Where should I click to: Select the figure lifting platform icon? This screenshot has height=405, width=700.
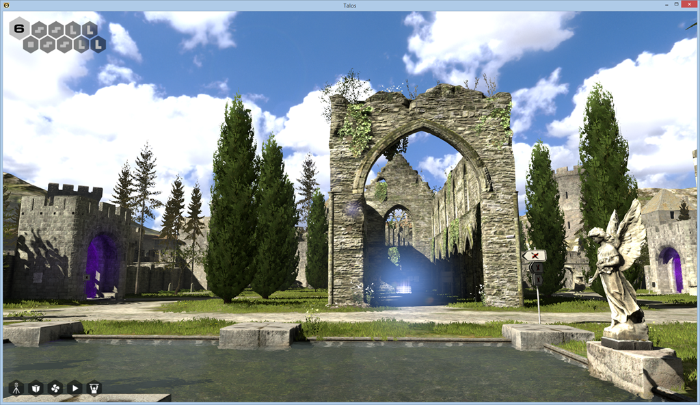[94, 388]
